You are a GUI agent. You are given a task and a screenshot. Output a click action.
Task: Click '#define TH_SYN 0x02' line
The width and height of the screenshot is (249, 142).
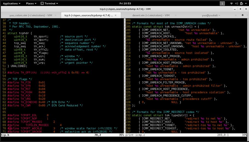26,86
